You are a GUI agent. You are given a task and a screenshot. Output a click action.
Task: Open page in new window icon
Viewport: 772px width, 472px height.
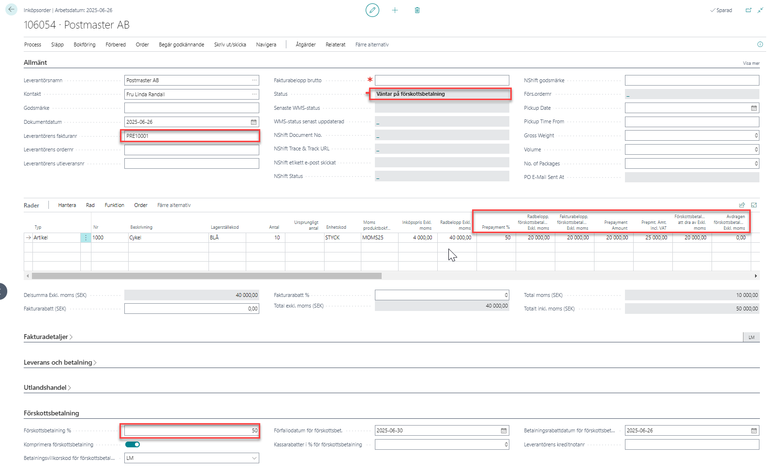[x=748, y=10]
